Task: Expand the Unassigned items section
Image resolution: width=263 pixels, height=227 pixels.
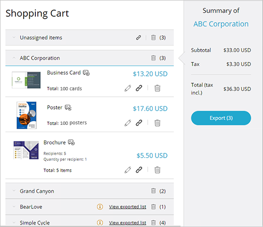Action: pos(14,37)
